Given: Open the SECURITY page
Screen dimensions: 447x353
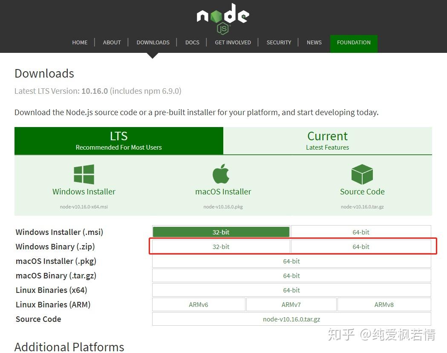Looking at the screenshot, I should point(279,43).
